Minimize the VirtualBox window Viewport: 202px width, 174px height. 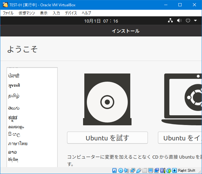pyautogui.click(x=166, y=5)
